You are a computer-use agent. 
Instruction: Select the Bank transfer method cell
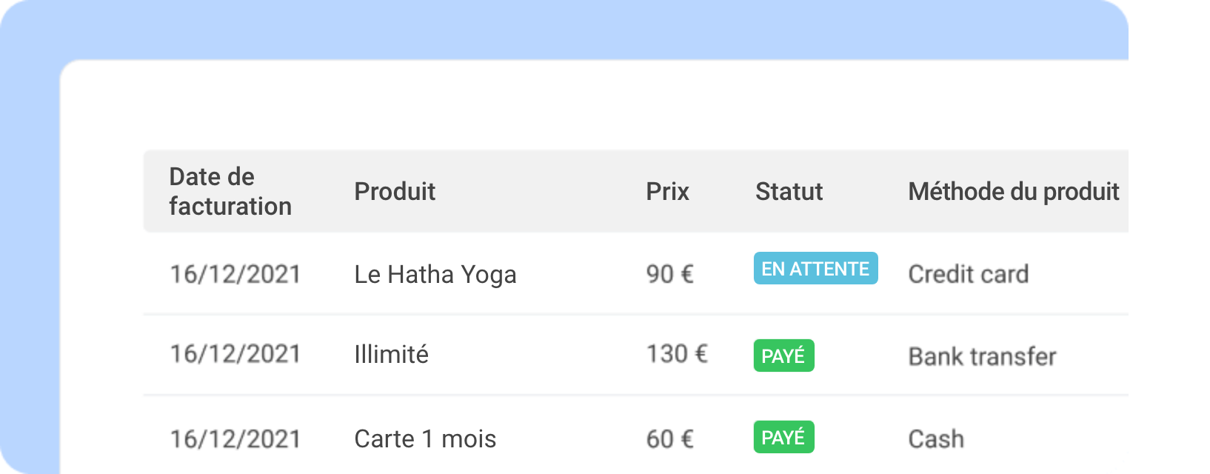(982, 356)
